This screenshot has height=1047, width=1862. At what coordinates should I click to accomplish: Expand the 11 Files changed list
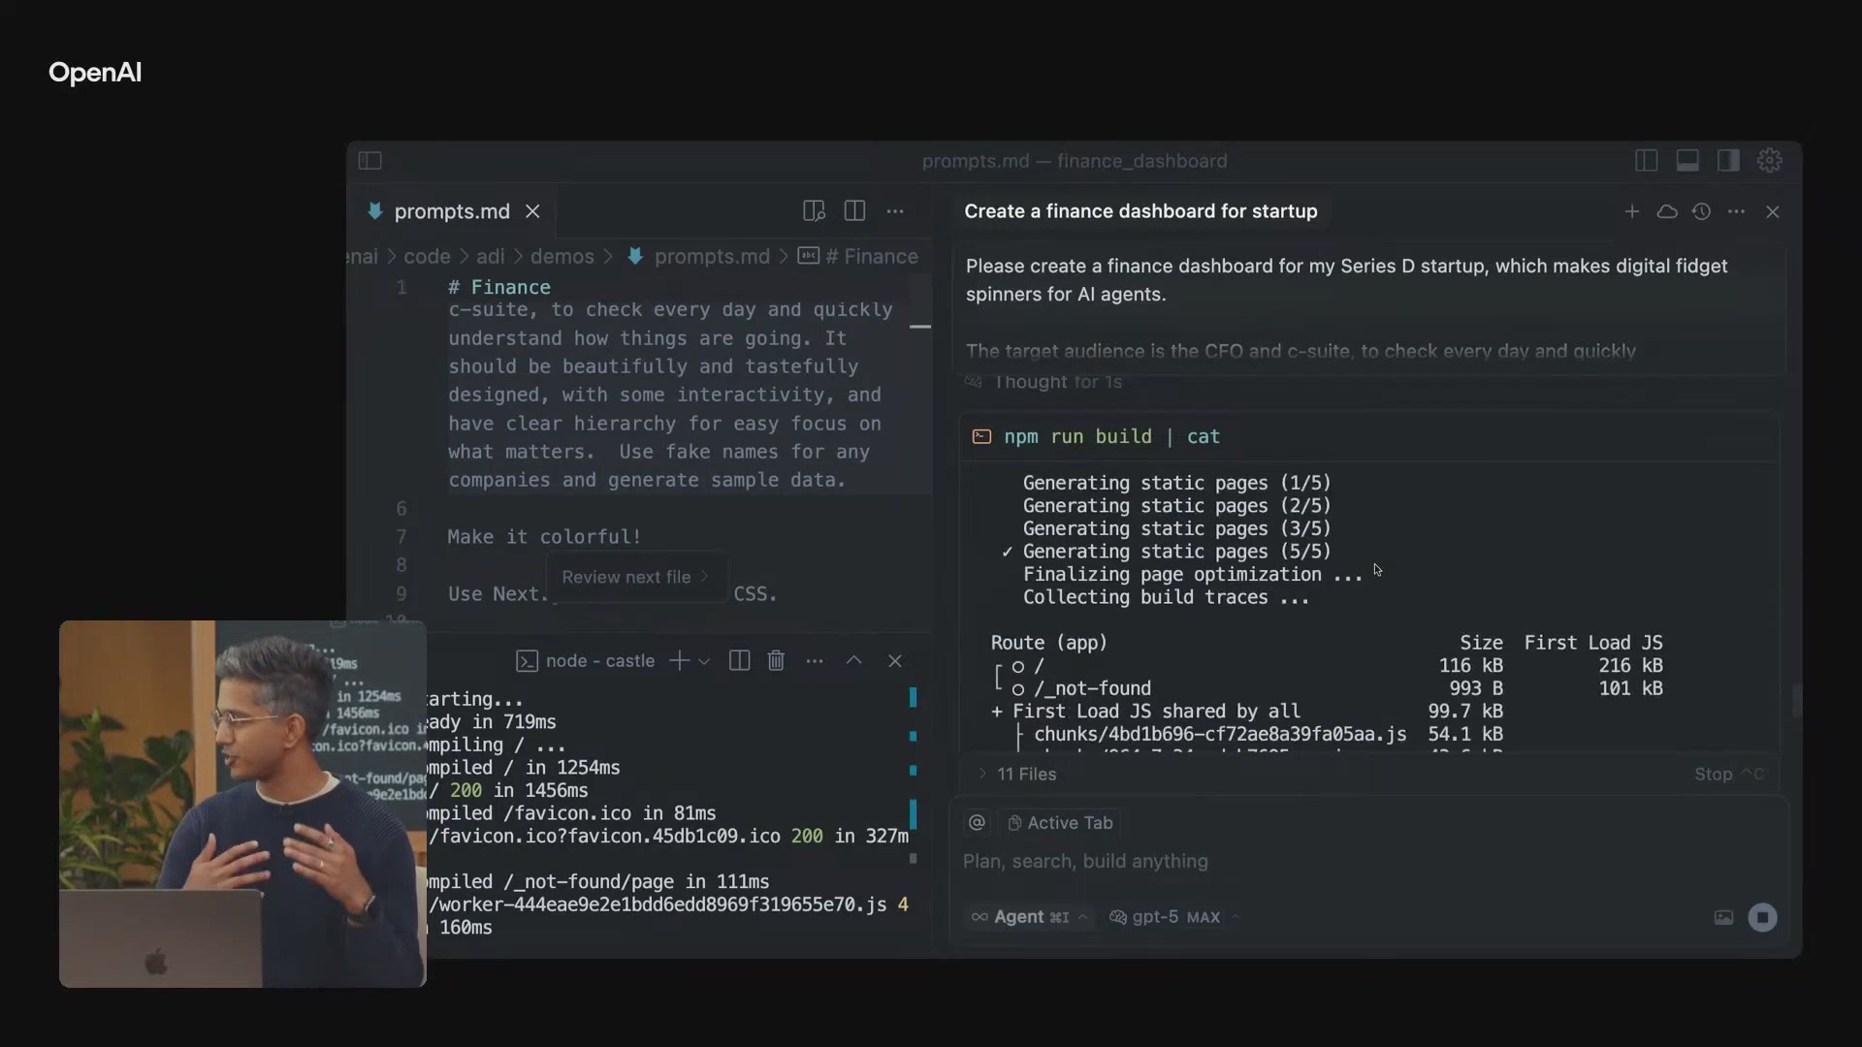pyautogui.click(x=1018, y=774)
